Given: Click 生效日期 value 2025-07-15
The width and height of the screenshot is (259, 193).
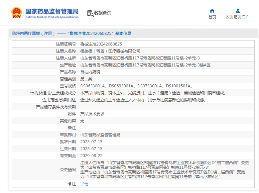Looking at the screenshot, I should (91, 149).
